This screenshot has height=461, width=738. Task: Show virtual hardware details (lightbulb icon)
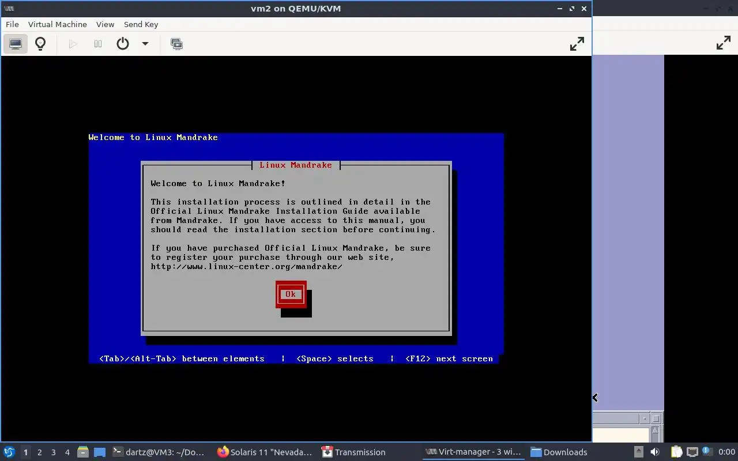tap(40, 44)
